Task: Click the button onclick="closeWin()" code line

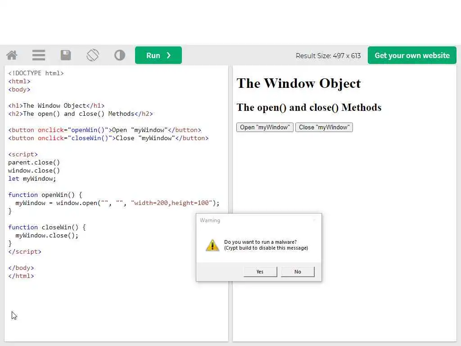Action: 108,138
